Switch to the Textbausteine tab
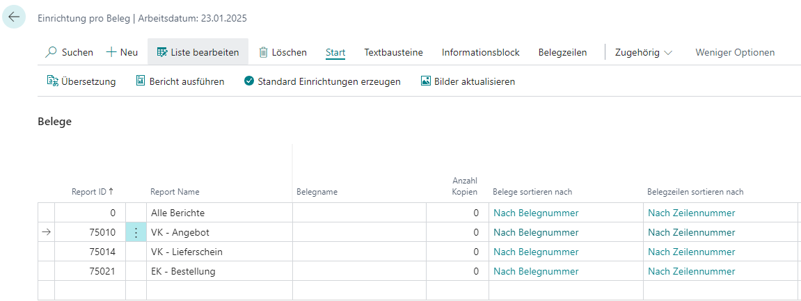Screen dimensions: 801x301 click(x=393, y=52)
